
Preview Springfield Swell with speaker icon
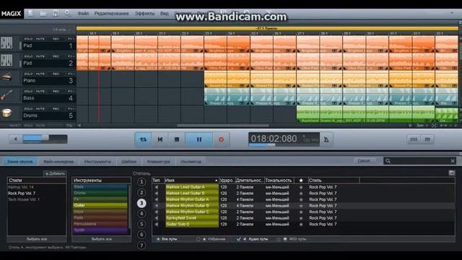pos(157,218)
